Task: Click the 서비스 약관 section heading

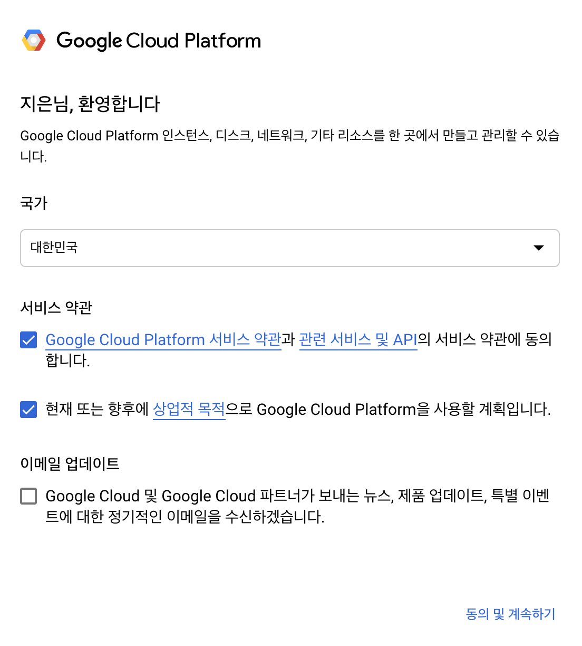Action: [x=56, y=307]
